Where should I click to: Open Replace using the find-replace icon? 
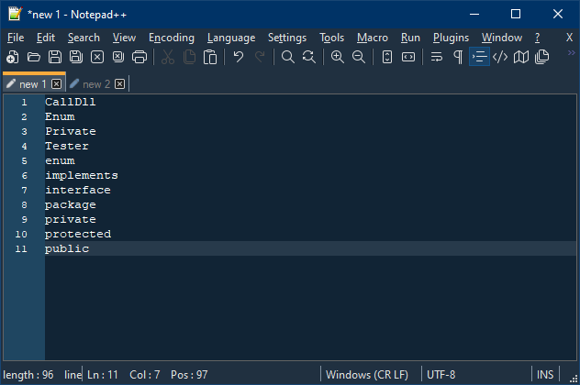pos(309,57)
